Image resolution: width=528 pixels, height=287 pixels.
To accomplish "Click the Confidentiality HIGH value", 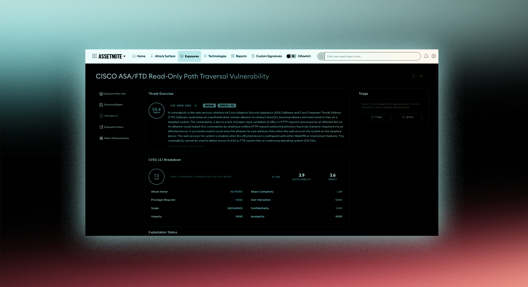I will [x=339, y=208].
